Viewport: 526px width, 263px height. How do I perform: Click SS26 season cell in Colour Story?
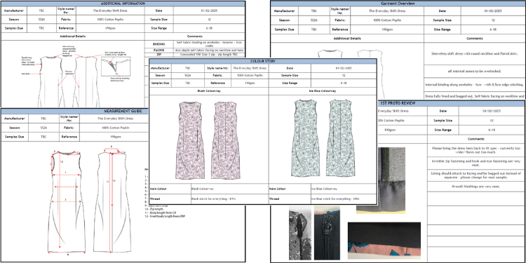pos(187,76)
